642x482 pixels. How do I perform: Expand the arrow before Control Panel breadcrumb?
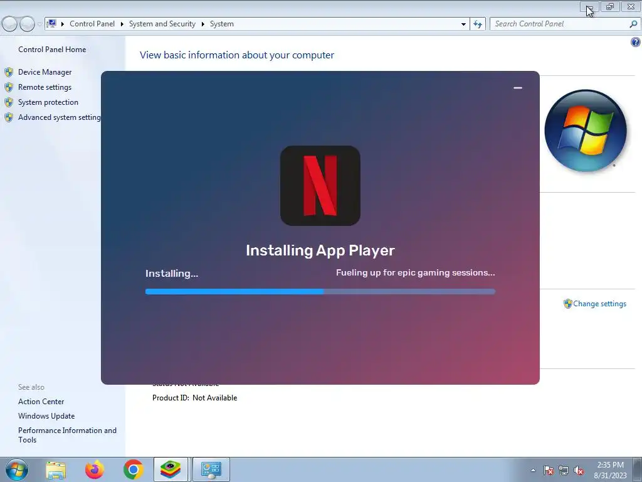click(x=62, y=24)
